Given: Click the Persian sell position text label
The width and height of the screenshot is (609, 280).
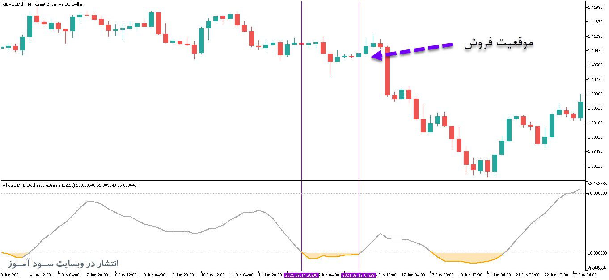Looking at the screenshot, I should tap(498, 43).
